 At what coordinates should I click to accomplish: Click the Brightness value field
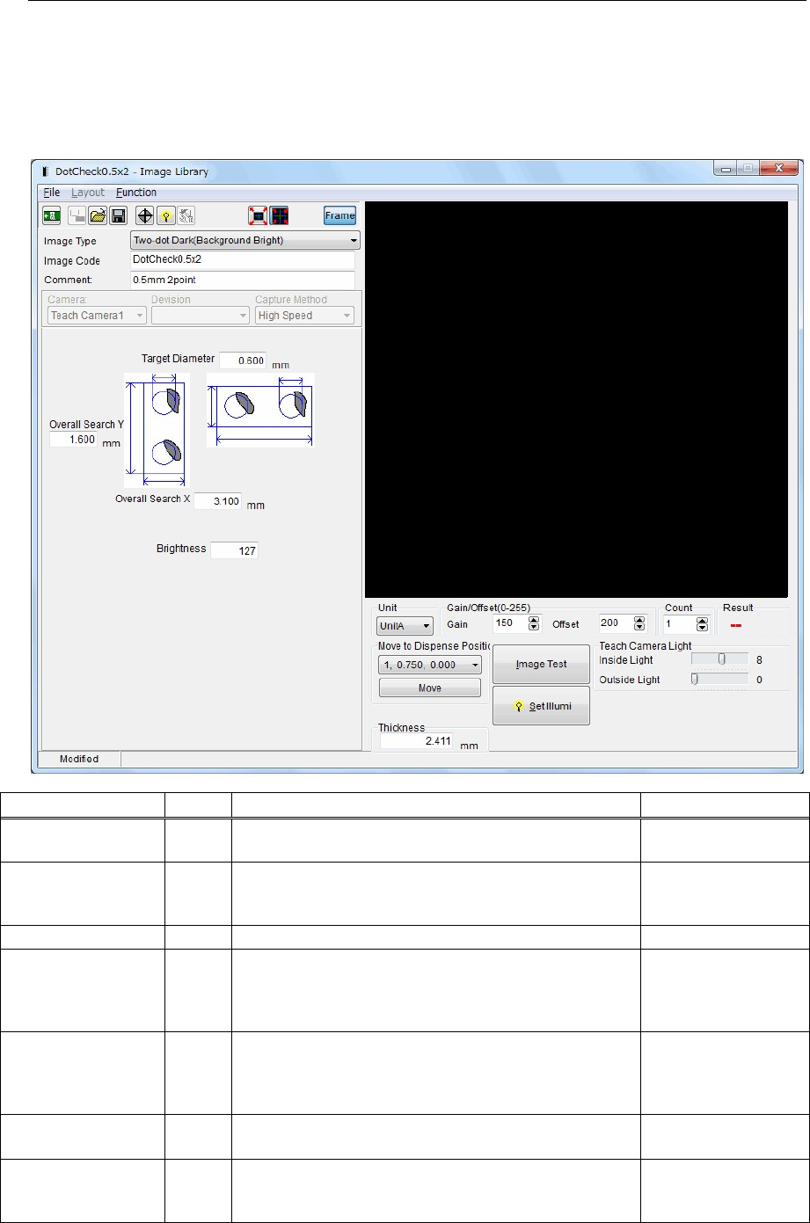click(235, 550)
